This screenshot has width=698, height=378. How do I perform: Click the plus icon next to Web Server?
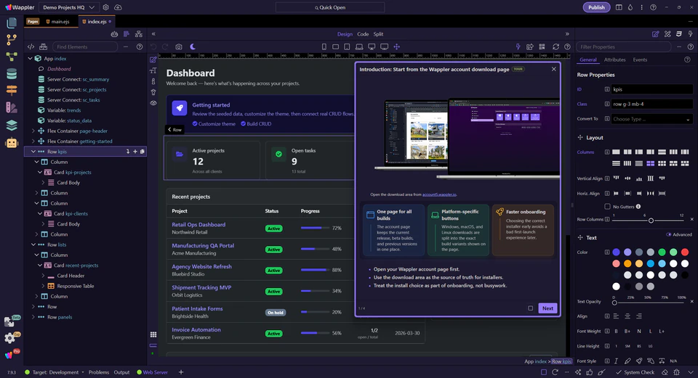(181, 372)
